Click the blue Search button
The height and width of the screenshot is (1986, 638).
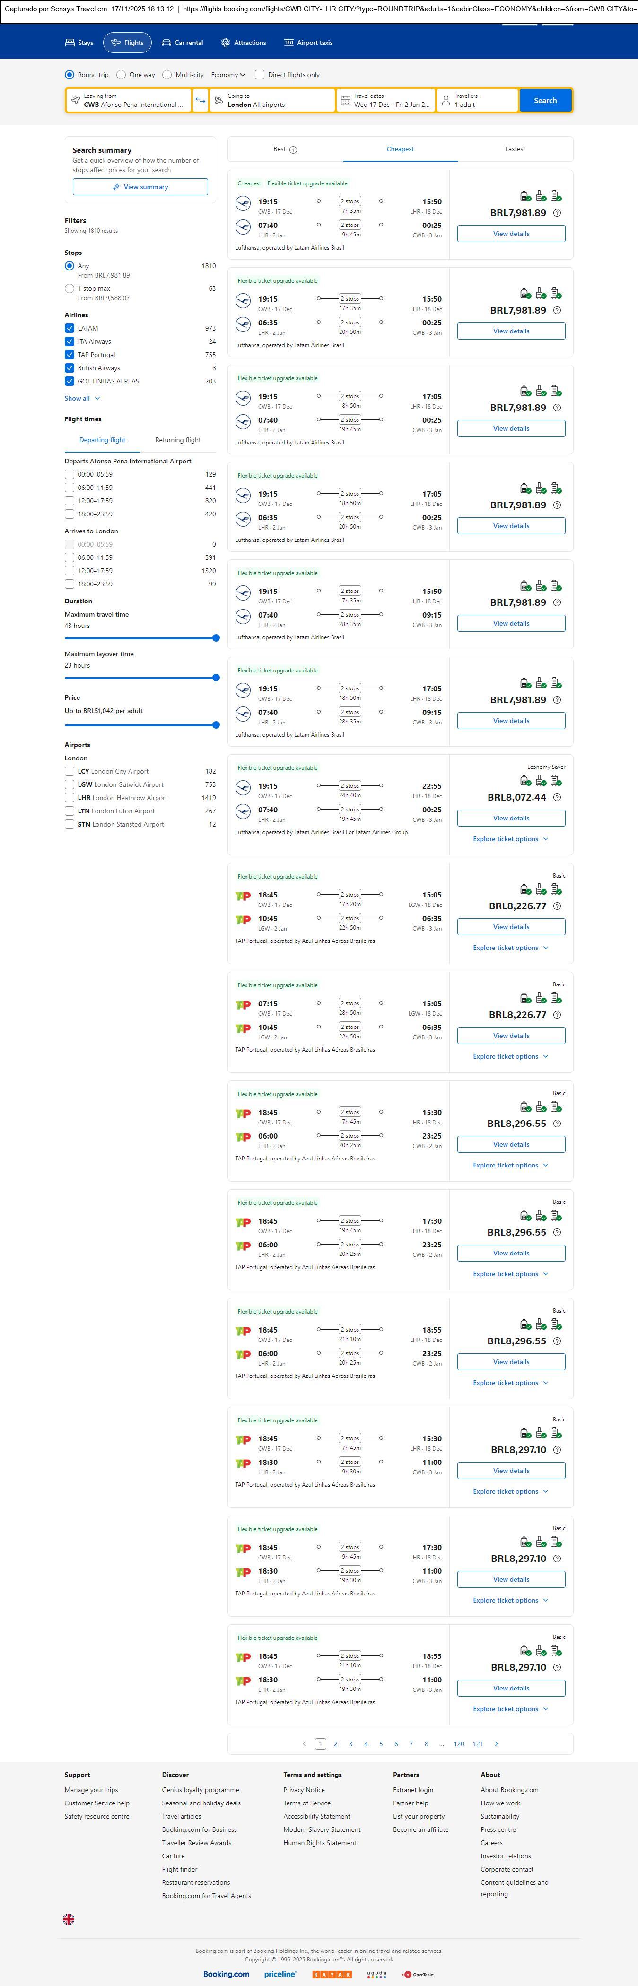(545, 100)
